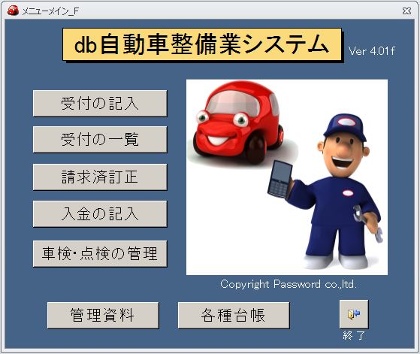The height and width of the screenshot is (354, 420).
Task: Click the メニューメイン_F window title text
Action: (50, 11)
